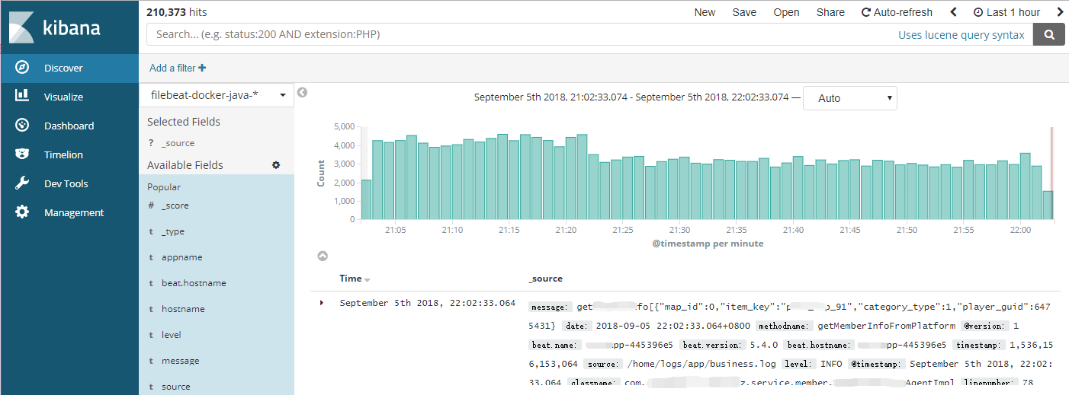Open the Discover compass icon
The width and height of the screenshot is (1069, 395).
coord(22,68)
